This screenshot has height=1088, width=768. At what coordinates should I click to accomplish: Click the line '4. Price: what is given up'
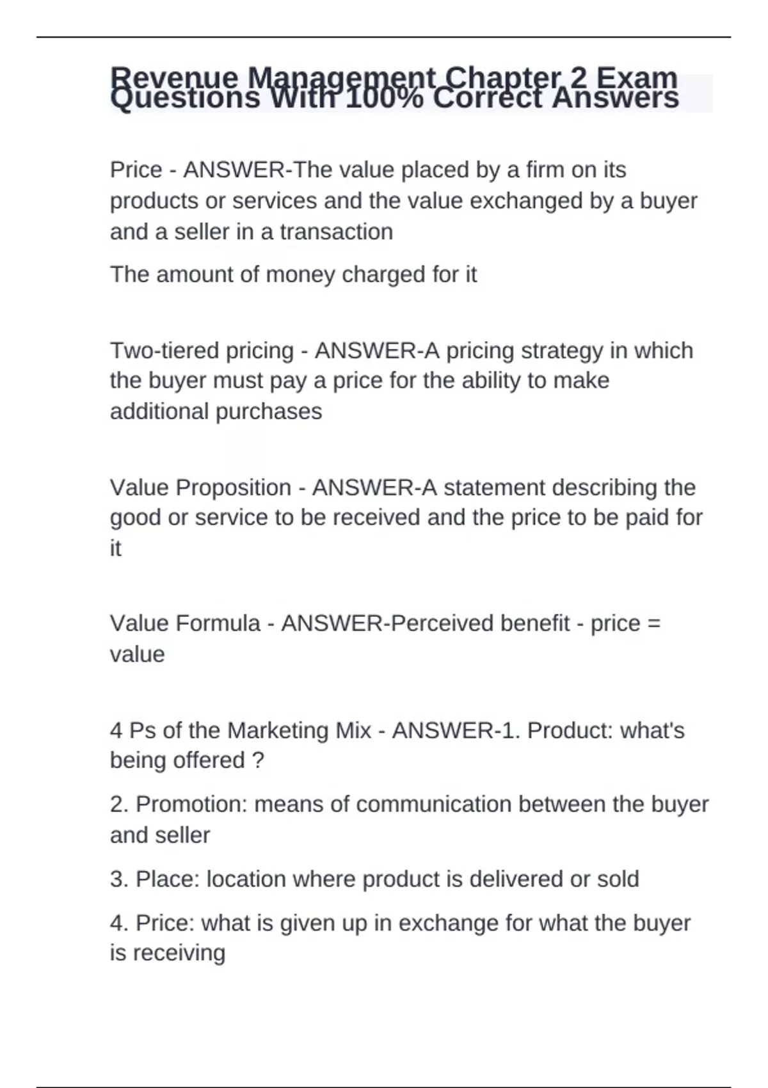pyautogui.click(x=400, y=923)
